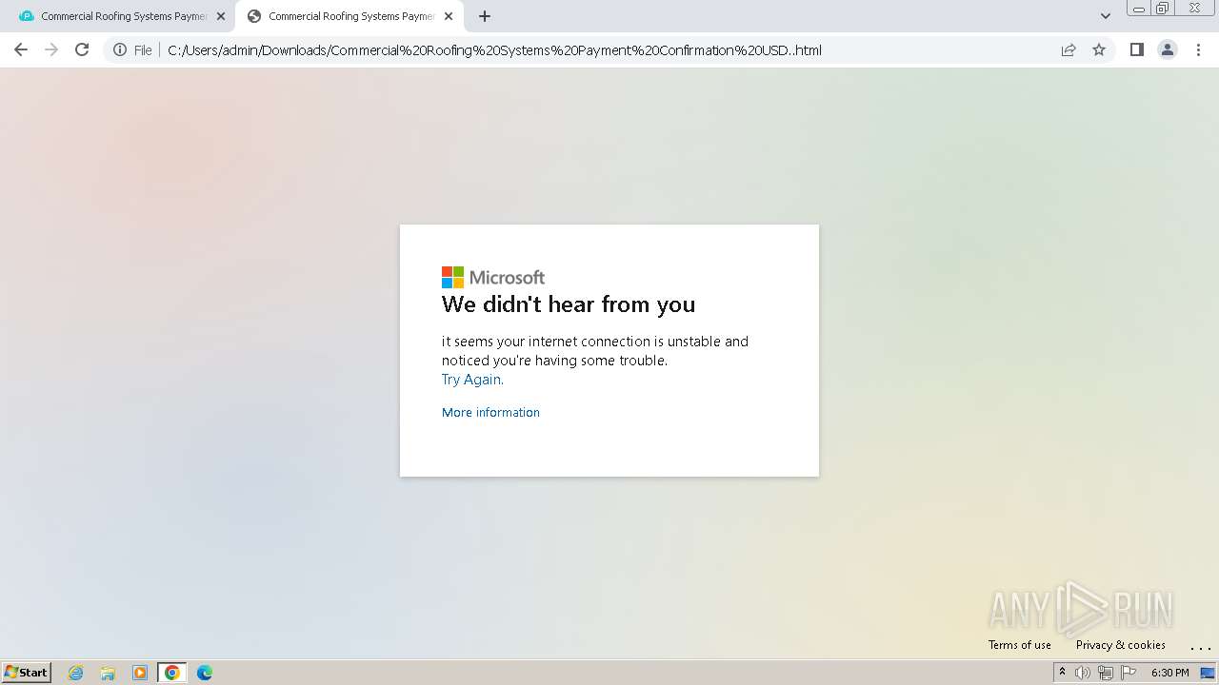Image resolution: width=1219 pixels, height=685 pixels.
Task: Switch to the first Commercial Roofing Systems tab
Action: (124, 16)
